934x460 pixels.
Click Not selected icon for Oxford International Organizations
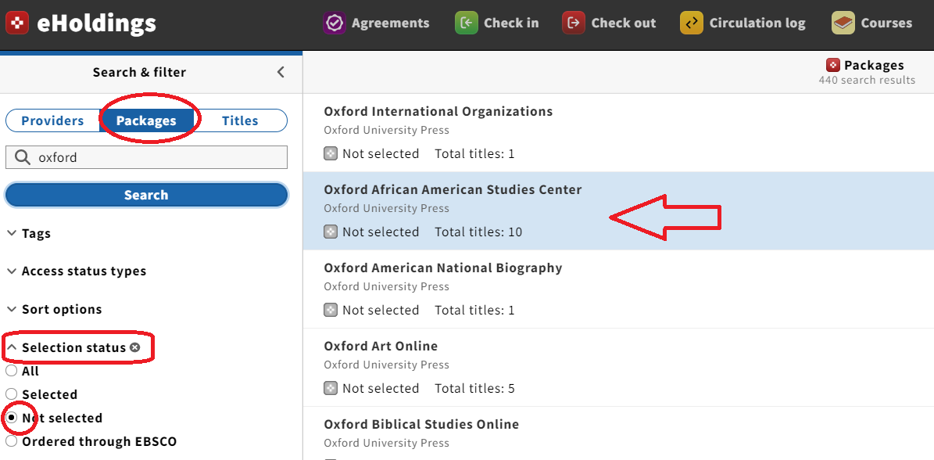[x=331, y=154]
